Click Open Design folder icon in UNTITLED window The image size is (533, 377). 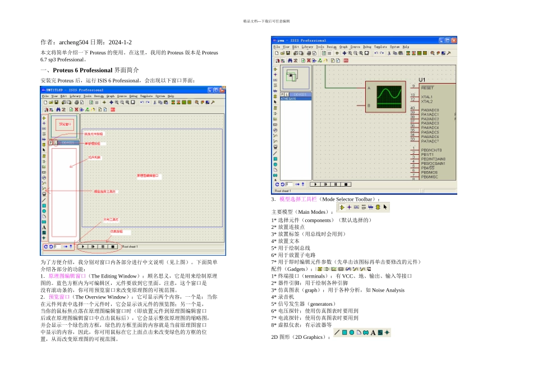coord(51,102)
